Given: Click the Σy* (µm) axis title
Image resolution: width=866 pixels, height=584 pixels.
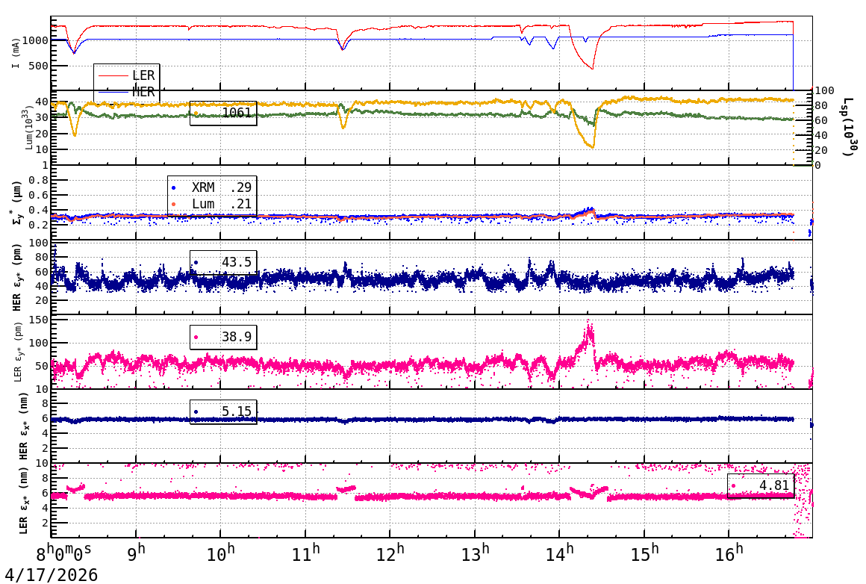Looking at the screenshot, I should (16, 202).
